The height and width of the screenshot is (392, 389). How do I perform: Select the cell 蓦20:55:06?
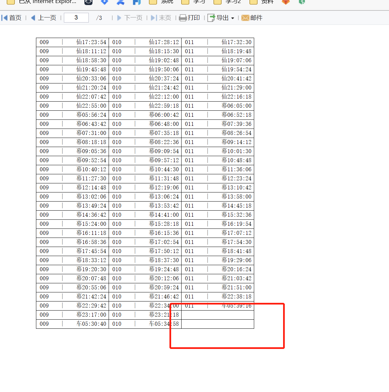click(x=91, y=287)
